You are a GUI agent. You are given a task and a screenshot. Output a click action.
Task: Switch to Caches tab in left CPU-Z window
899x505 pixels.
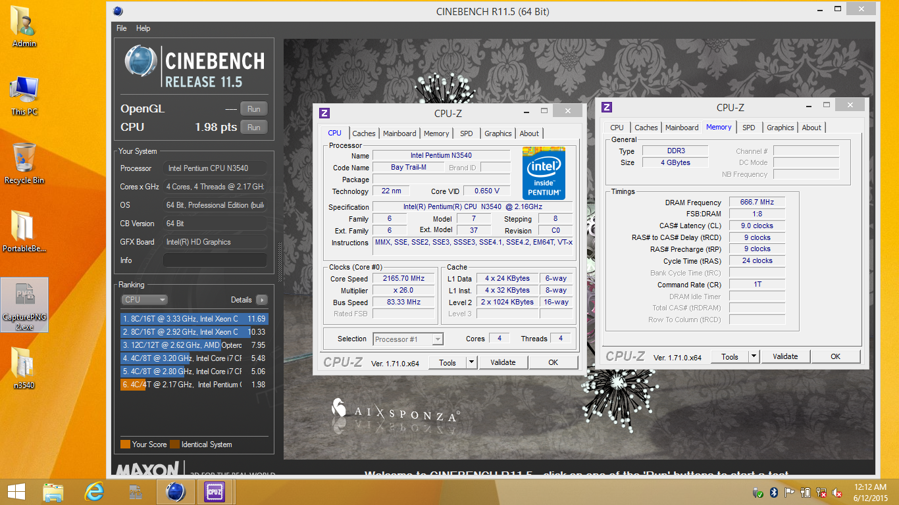pos(363,133)
